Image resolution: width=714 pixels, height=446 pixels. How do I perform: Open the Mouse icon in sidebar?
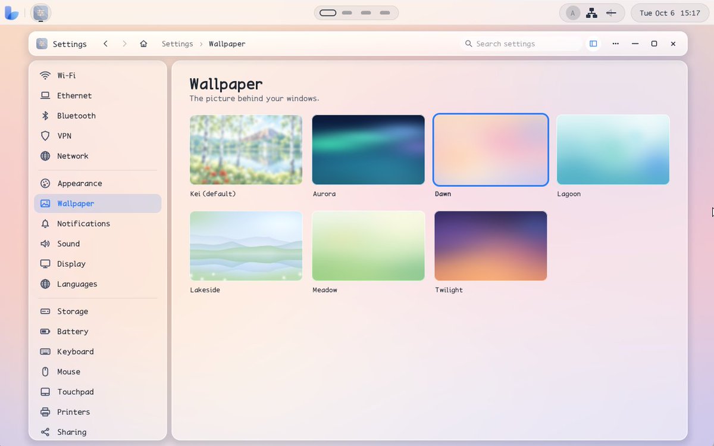point(45,372)
